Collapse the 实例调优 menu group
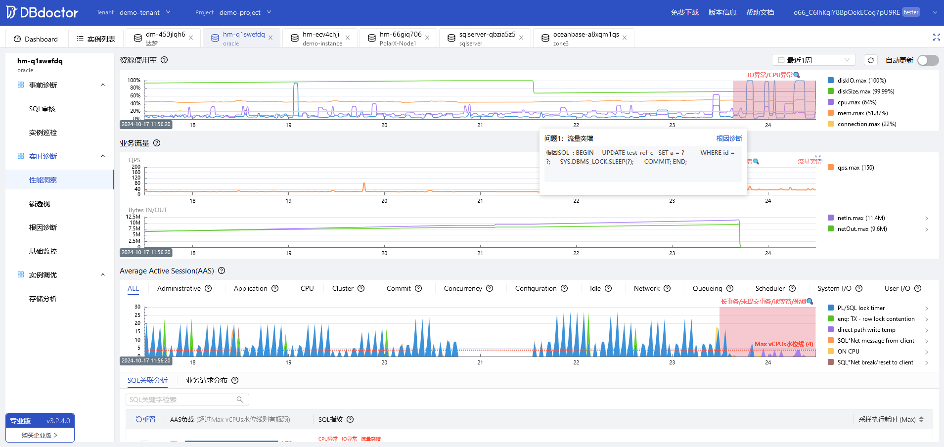The width and height of the screenshot is (944, 447). point(103,275)
